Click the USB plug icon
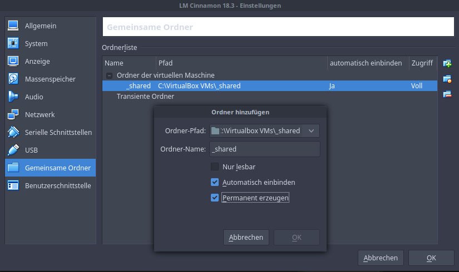This screenshot has height=272, width=459. coord(13,150)
